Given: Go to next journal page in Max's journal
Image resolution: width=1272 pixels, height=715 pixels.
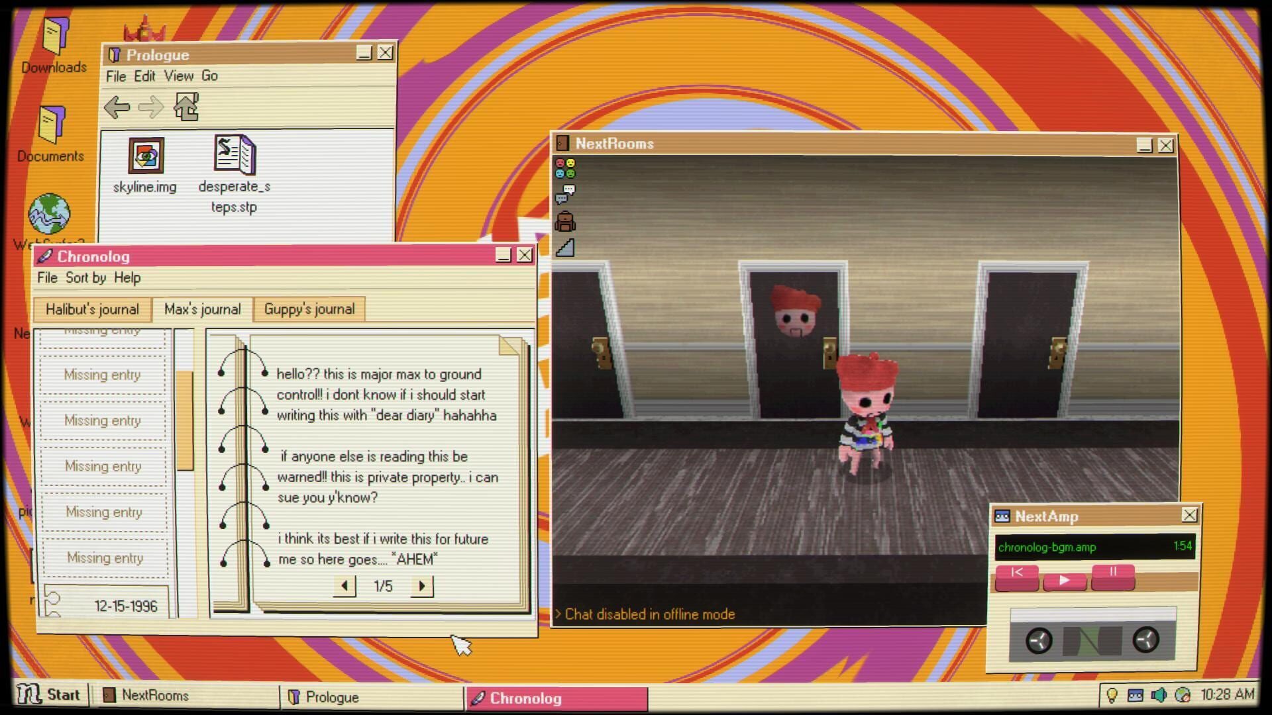Looking at the screenshot, I should point(421,585).
